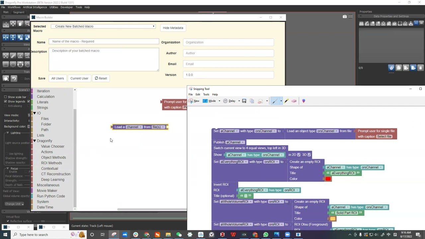Open Paint 3D balloon icon in Snipping Tool
Screen dimensions: 425x239
tap(303, 101)
